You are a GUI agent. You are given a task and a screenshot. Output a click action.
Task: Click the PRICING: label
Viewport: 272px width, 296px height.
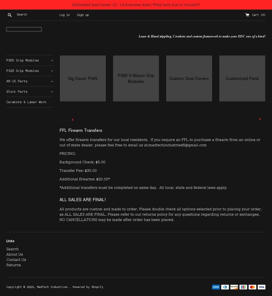pos(67,153)
